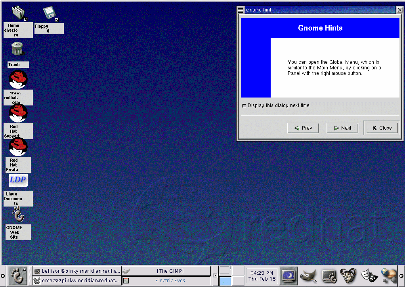Expand the task list arrow beside the pager
Image resolution: width=405 pixels, height=287 pixels.
pyautogui.click(x=215, y=276)
